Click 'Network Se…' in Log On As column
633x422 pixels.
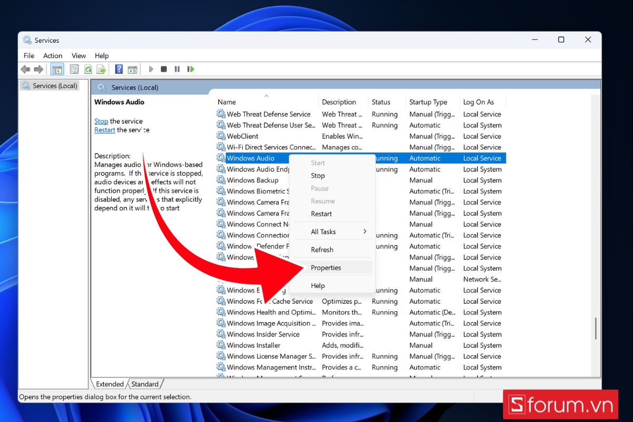(x=482, y=279)
